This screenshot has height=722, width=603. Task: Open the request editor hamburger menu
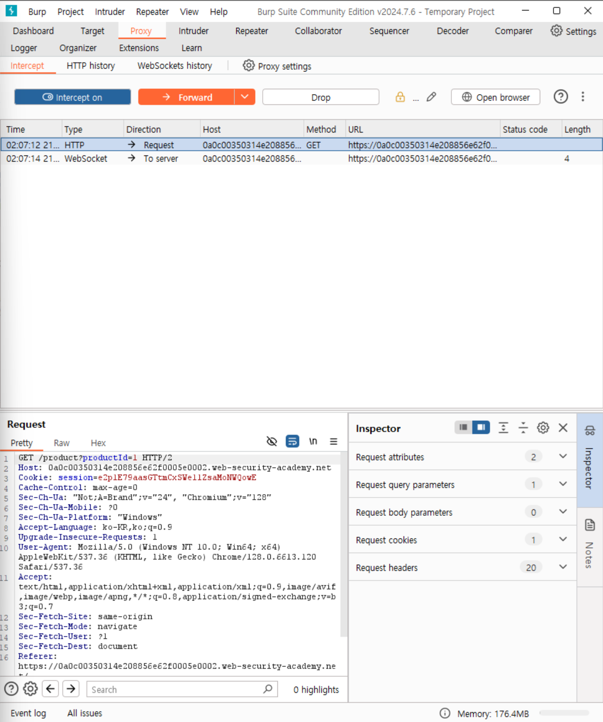[334, 442]
